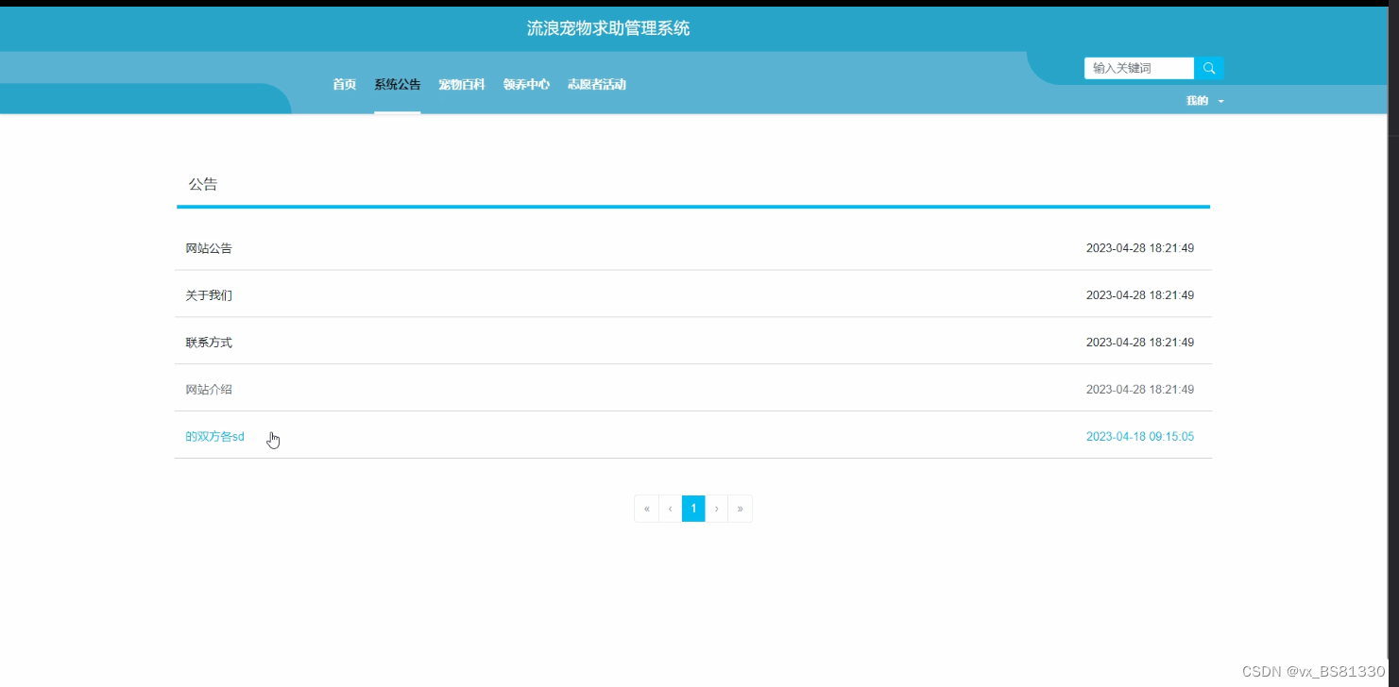Viewport: 1399px width, 687px height.
Task: Click the 流浪宠物求助管理系统 site title
Action: [x=608, y=28]
